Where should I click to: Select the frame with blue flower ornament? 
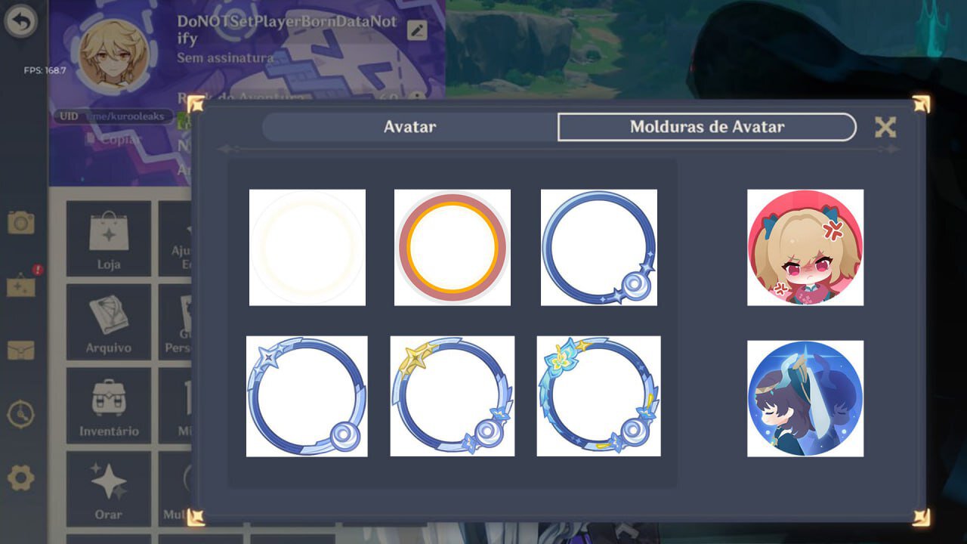click(599, 396)
